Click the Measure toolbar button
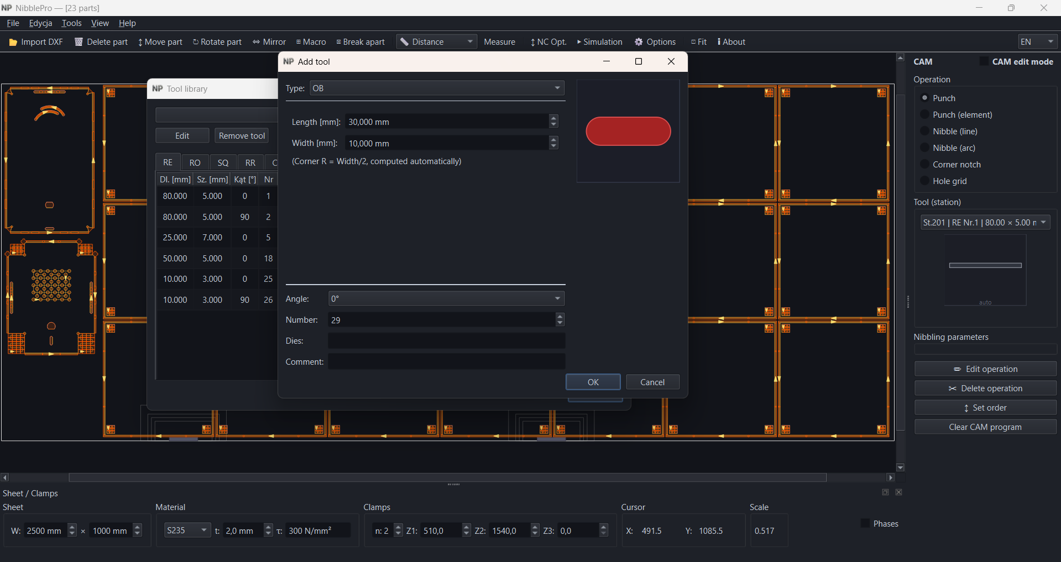 500,42
